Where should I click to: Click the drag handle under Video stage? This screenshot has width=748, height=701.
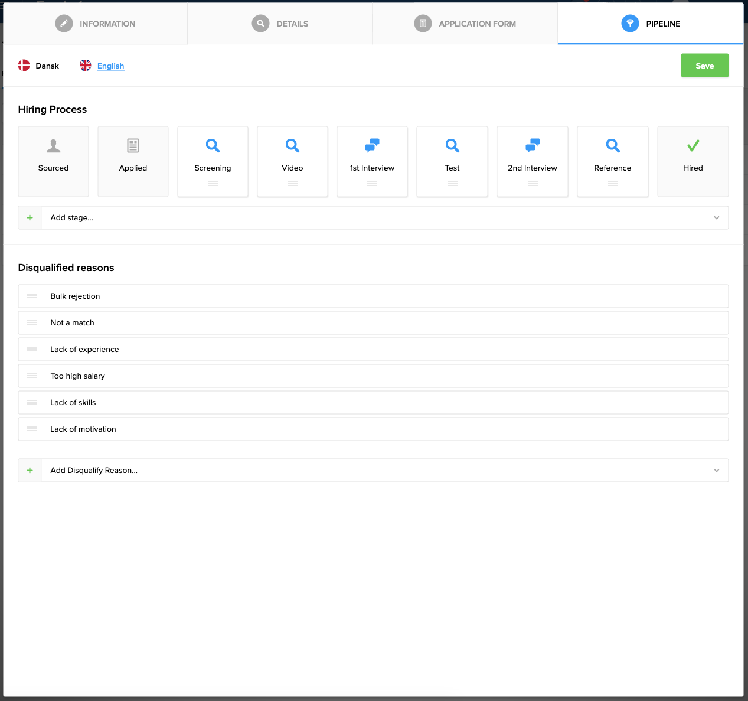(x=292, y=184)
